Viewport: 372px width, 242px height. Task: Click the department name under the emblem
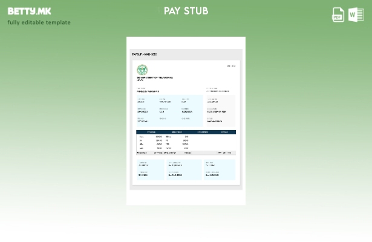tap(155, 78)
